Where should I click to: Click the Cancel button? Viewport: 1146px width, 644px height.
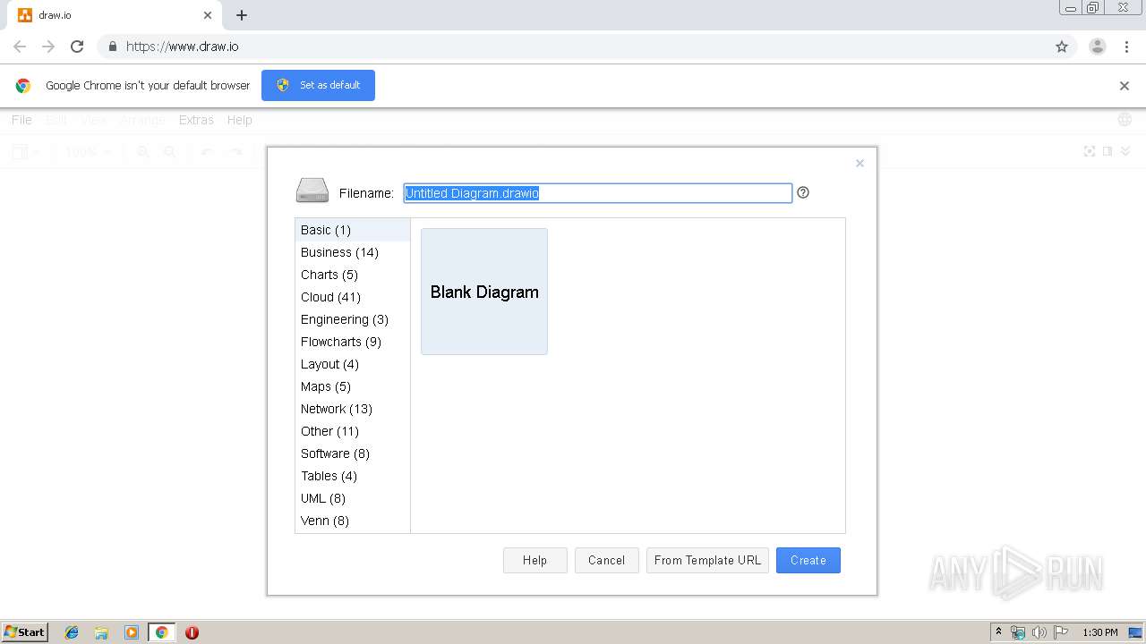[x=606, y=560]
